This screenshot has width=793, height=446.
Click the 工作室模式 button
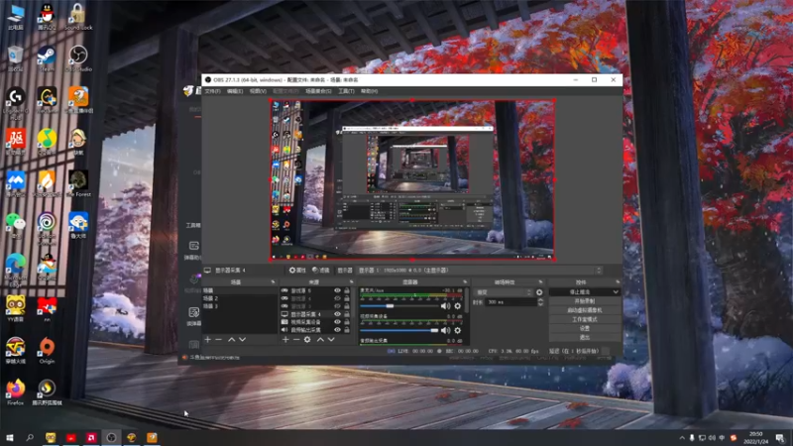585,319
